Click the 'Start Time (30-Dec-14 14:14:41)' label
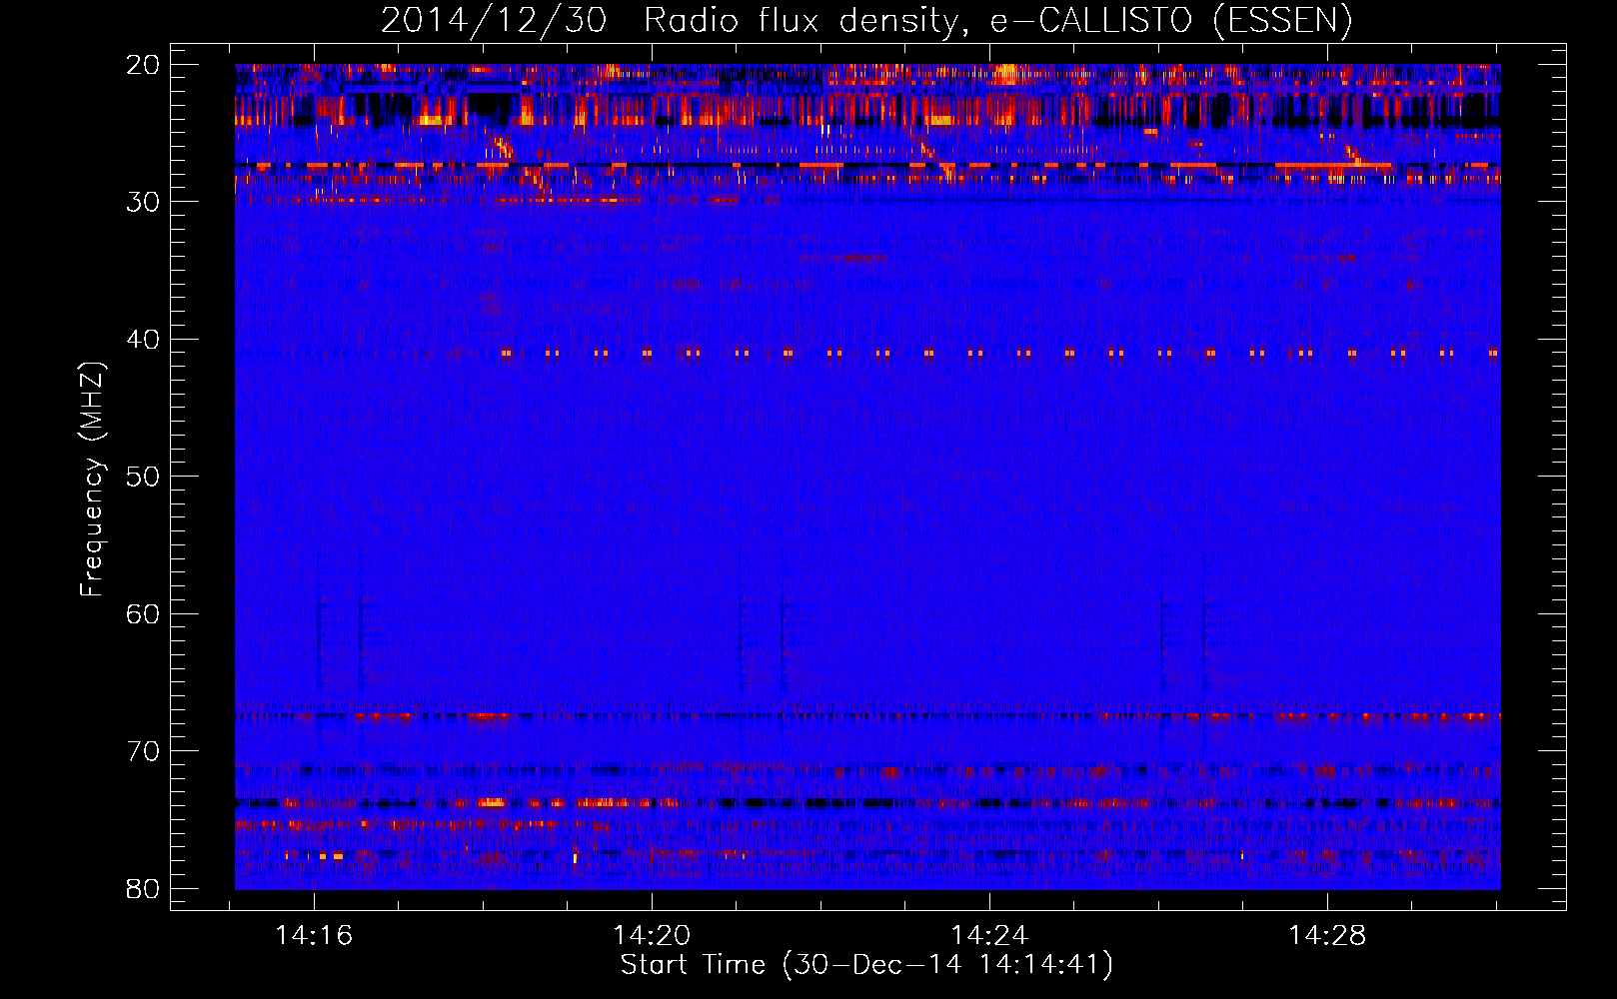This screenshot has width=1617, height=999. click(866, 966)
